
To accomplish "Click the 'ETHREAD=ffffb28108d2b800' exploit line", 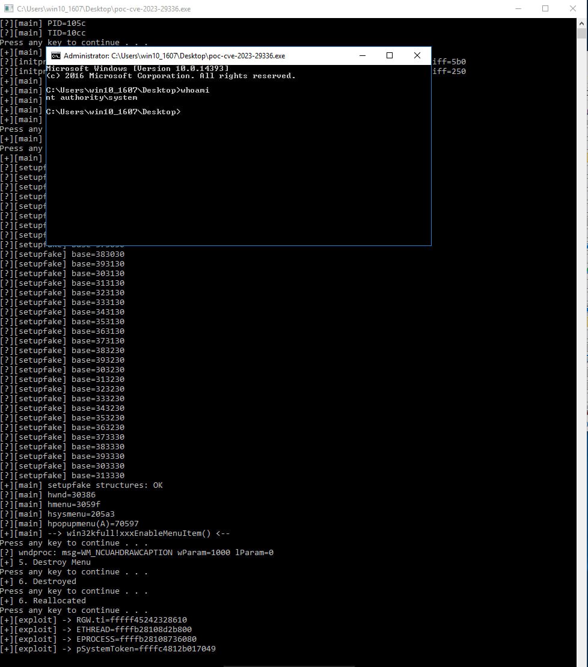I will coord(96,630).
